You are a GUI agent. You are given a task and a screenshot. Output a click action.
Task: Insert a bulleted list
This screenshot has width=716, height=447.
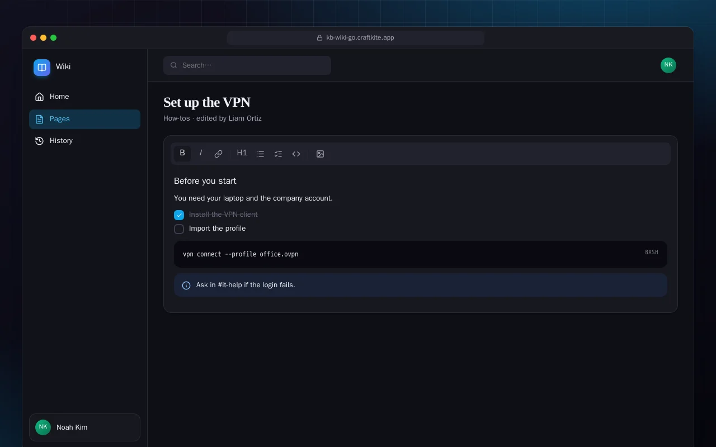260,154
